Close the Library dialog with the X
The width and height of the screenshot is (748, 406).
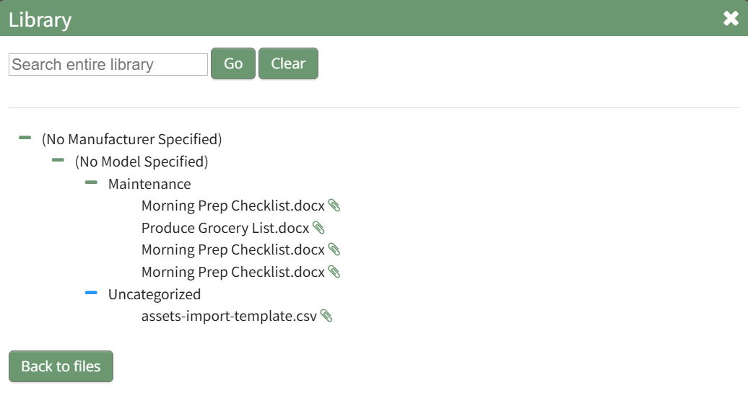tap(731, 19)
